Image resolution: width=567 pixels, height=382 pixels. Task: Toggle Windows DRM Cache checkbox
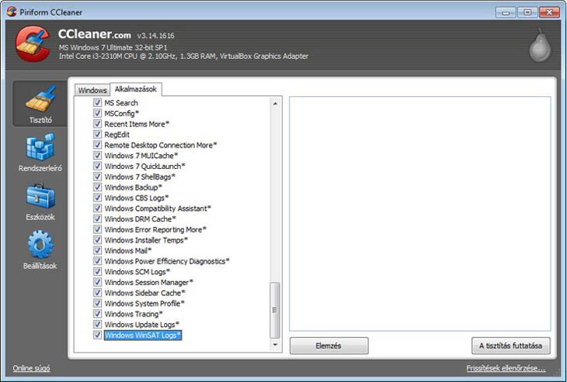pyautogui.click(x=97, y=219)
